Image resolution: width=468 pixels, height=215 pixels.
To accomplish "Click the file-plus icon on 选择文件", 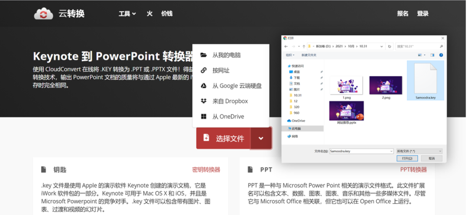I will (206, 138).
